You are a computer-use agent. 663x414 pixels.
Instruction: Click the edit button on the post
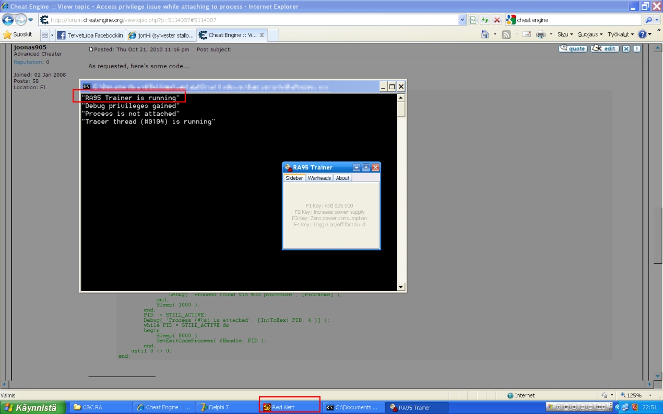605,48
